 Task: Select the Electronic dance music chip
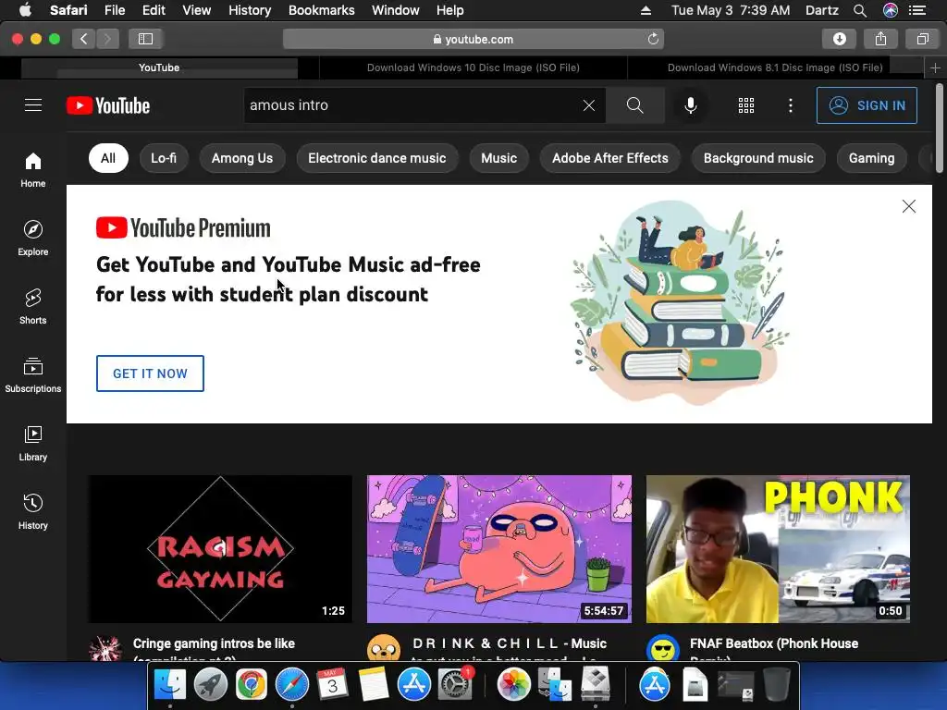(x=377, y=158)
